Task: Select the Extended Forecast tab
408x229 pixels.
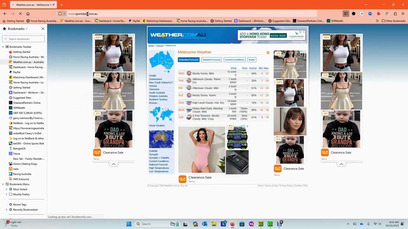Action: [x=189, y=60]
